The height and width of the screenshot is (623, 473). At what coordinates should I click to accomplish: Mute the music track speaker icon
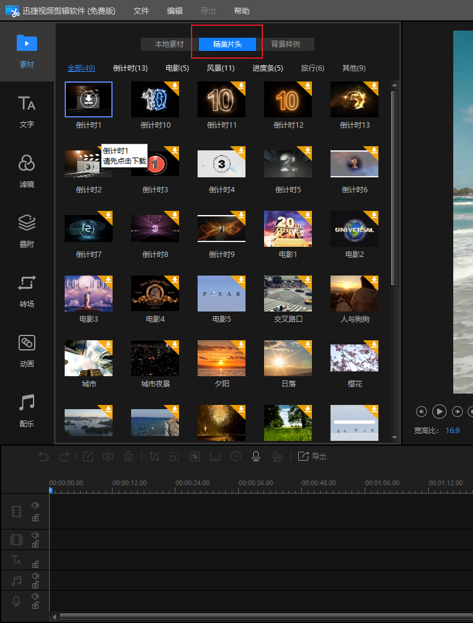(35, 576)
